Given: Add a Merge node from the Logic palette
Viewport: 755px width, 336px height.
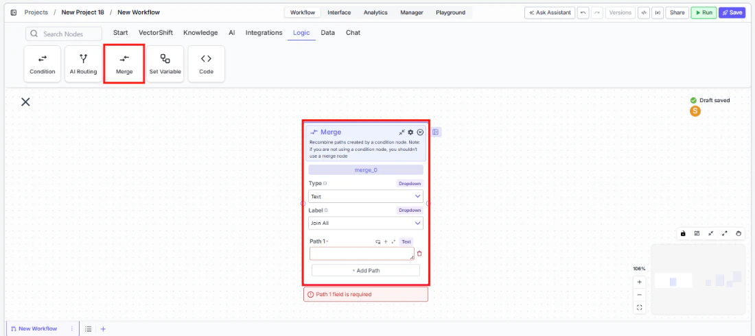Looking at the screenshot, I should [x=124, y=64].
